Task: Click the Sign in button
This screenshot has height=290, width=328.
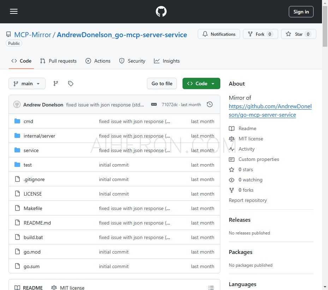Action: tap(301, 11)
